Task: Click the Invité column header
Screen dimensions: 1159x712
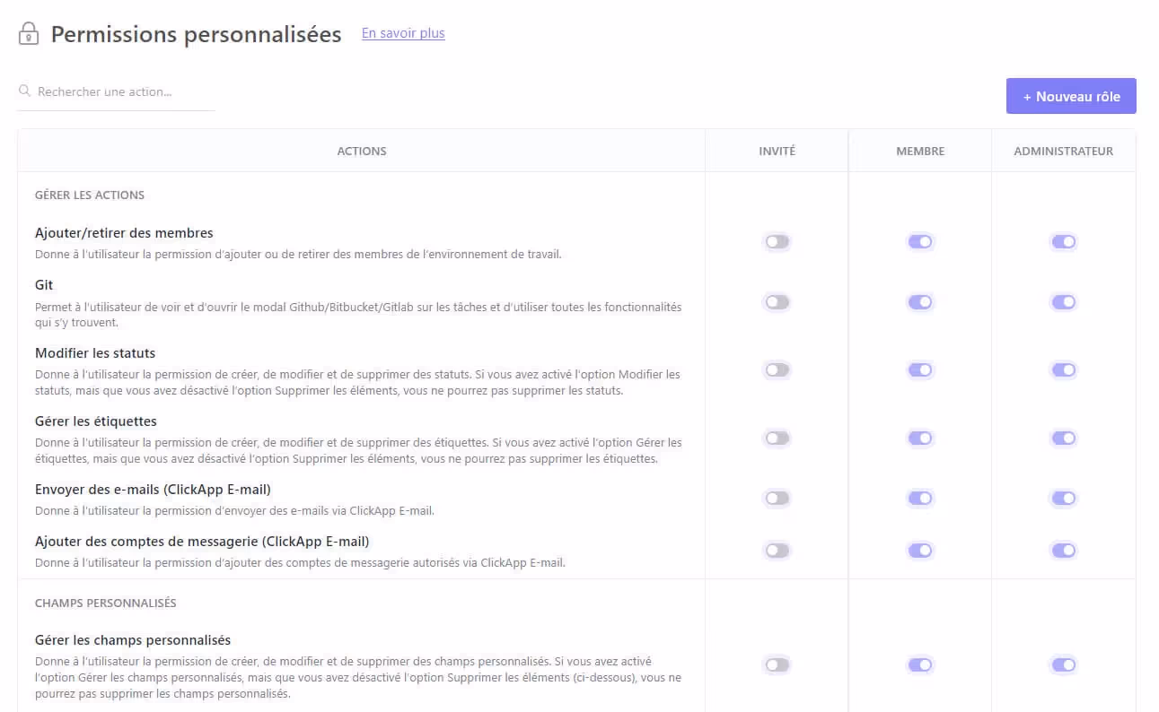Action: [x=777, y=151]
